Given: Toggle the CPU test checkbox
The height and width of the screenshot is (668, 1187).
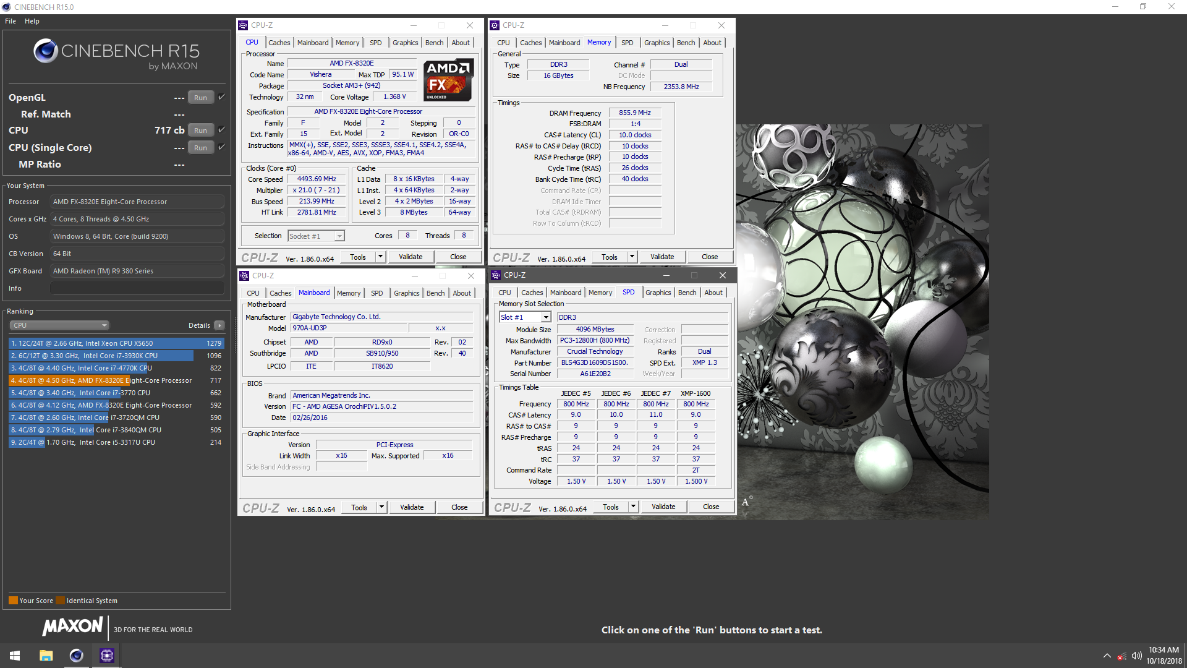Looking at the screenshot, I should pyautogui.click(x=221, y=130).
